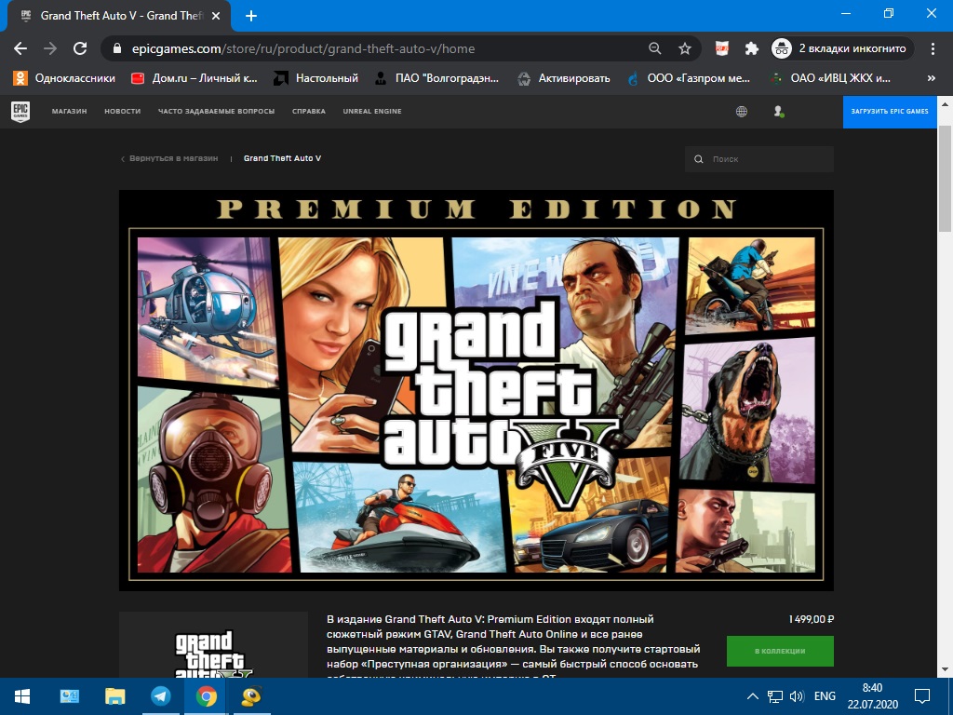
Task: Open the language globe selector
Action: point(742,112)
